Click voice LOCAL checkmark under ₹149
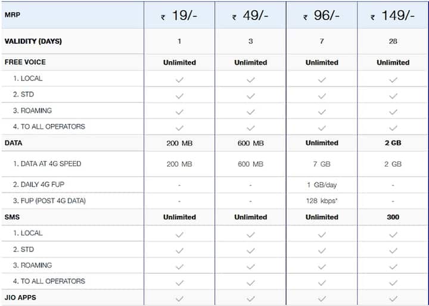This screenshot has height=306, width=429. [393, 80]
